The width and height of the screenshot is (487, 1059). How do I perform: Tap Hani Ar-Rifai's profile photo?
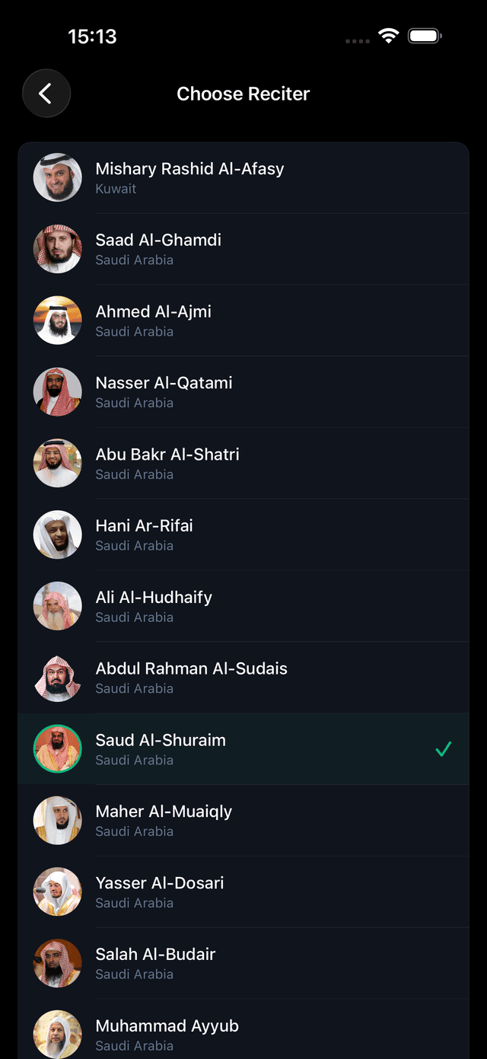tap(57, 534)
